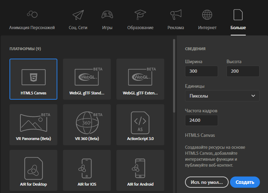Open the Единицы Пикселы dropdown

[x=222, y=96]
